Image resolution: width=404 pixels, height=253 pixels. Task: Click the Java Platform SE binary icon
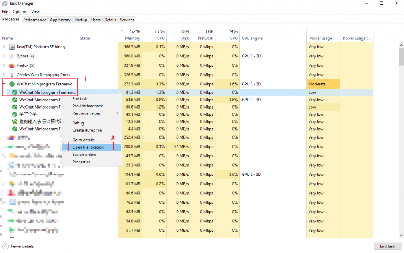12,47
